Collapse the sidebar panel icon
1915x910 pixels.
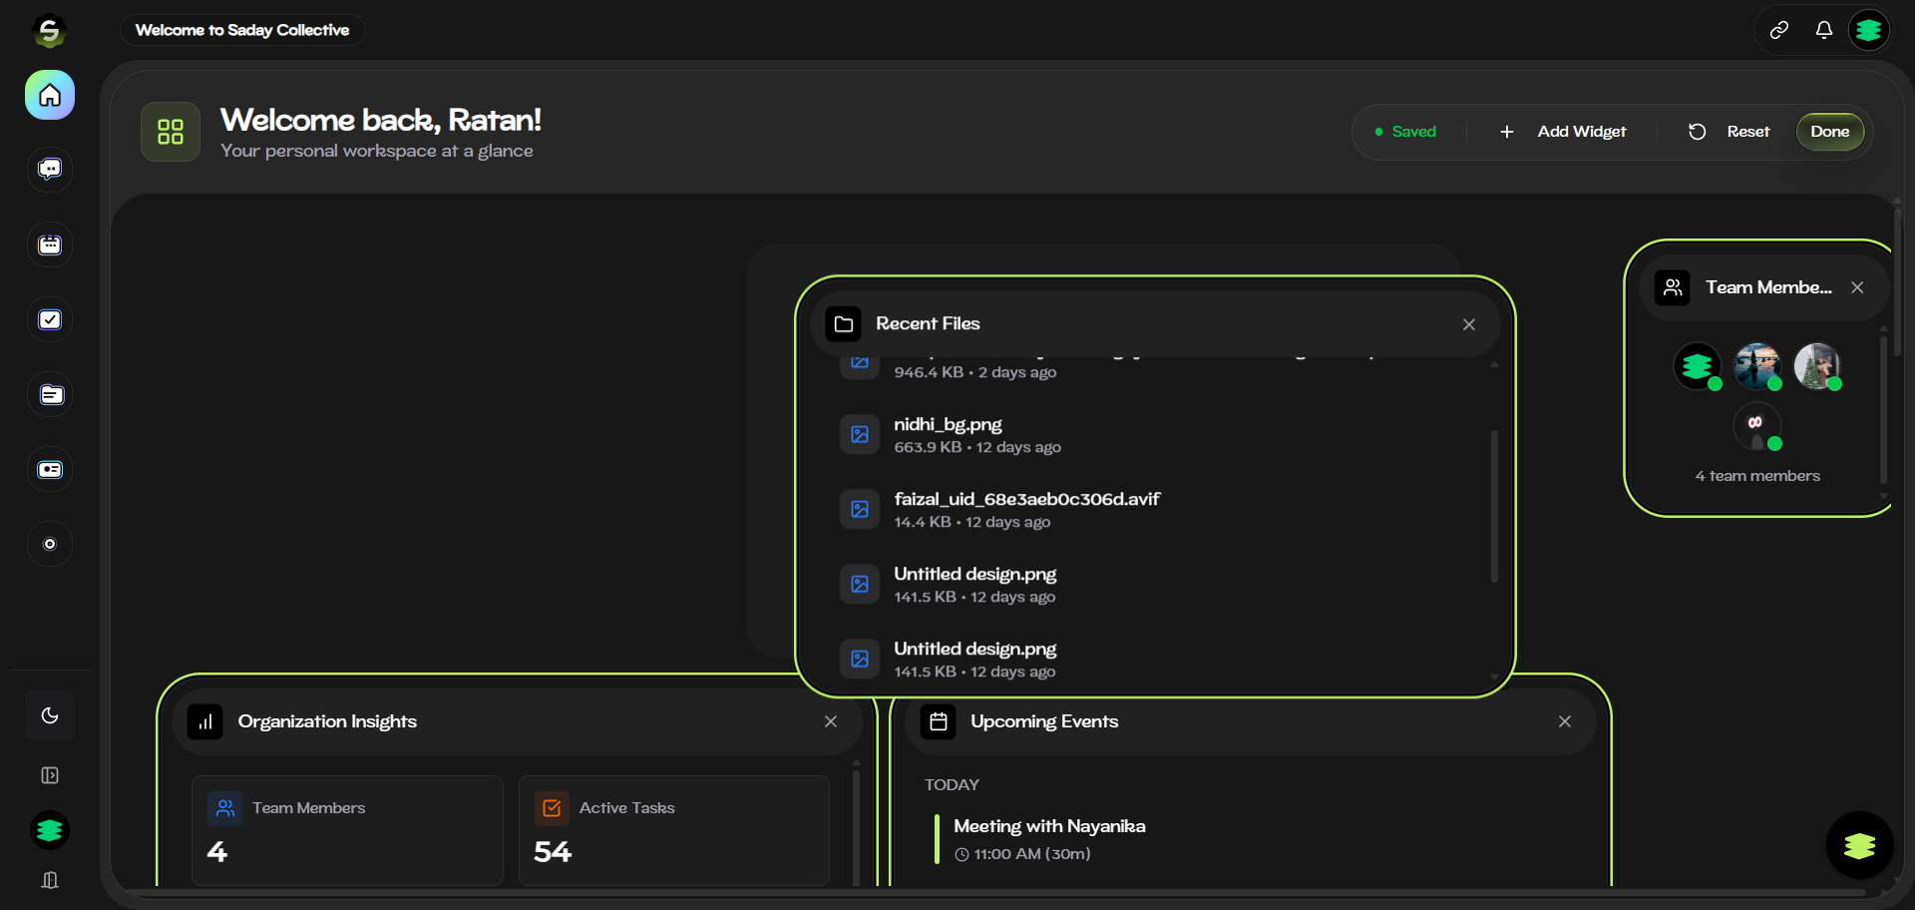tap(50, 775)
